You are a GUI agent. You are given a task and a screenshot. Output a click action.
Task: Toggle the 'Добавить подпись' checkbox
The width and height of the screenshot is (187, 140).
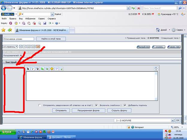tap(125, 105)
